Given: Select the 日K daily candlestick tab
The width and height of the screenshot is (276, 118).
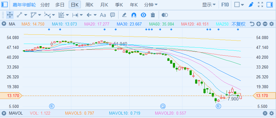Looking at the screenshot, I should coord(75,5).
